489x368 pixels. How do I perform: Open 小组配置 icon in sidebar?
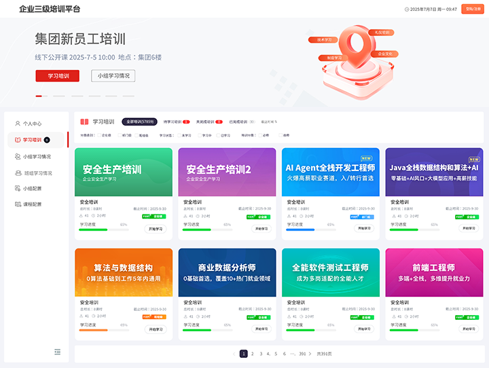click(x=18, y=188)
